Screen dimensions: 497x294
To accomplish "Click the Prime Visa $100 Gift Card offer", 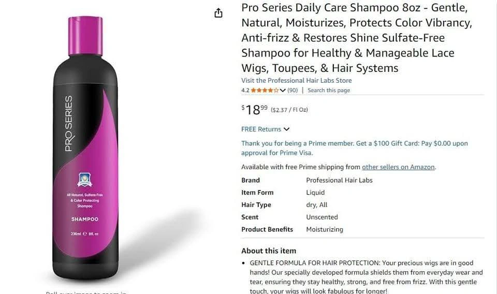I will [354, 148].
